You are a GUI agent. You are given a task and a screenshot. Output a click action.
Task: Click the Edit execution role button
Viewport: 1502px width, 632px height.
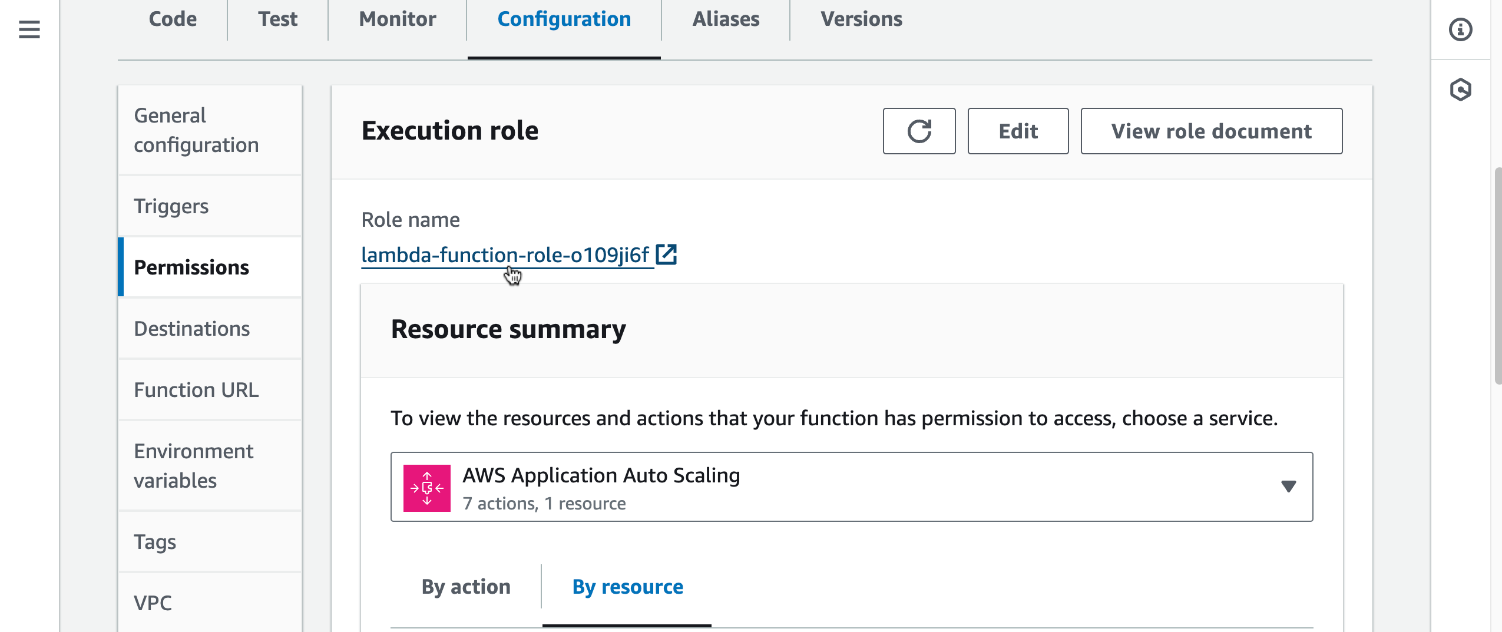pos(1017,131)
